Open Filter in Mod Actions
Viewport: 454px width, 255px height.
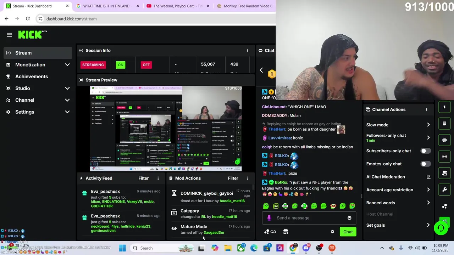click(233, 178)
